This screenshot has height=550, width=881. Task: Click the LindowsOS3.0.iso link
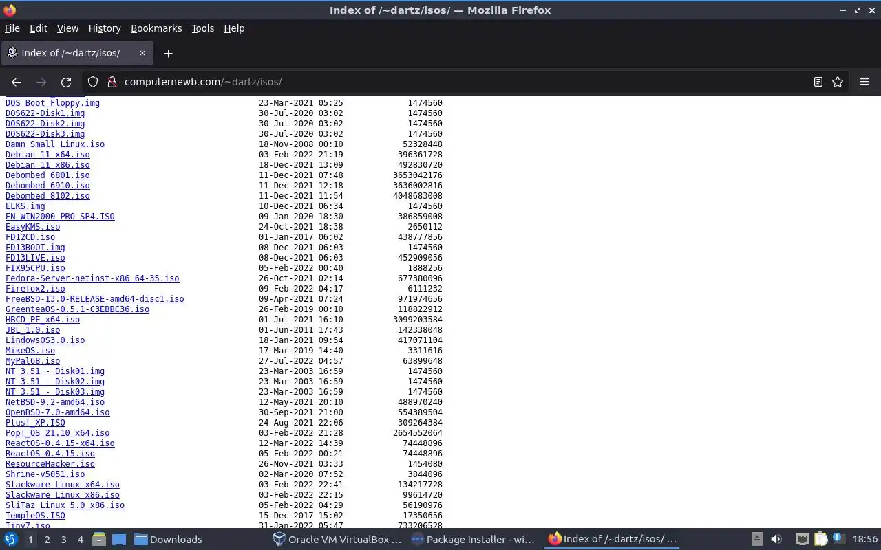click(45, 340)
